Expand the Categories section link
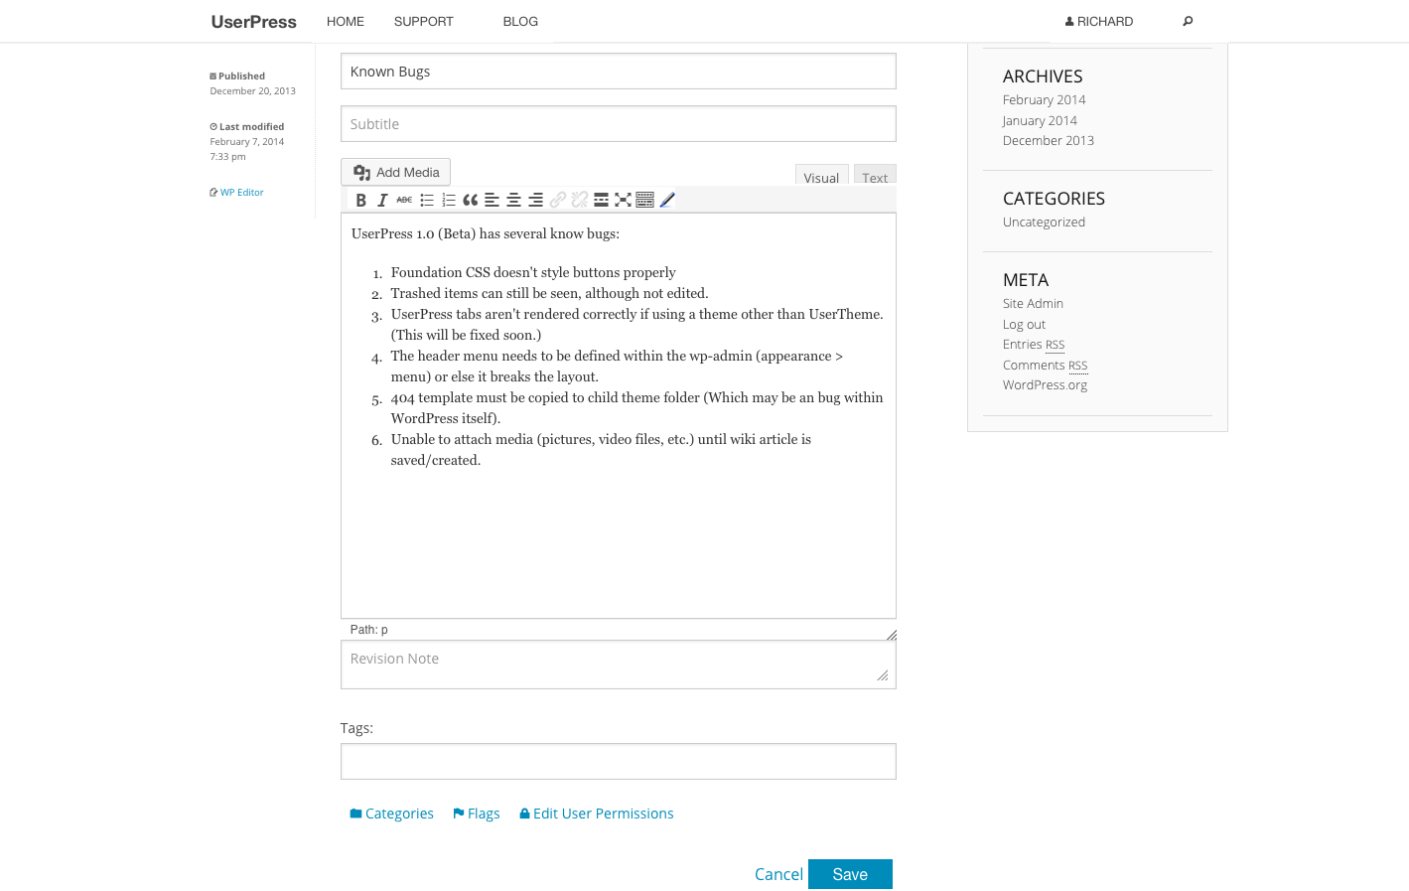This screenshot has height=891, width=1409. tap(391, 814)
